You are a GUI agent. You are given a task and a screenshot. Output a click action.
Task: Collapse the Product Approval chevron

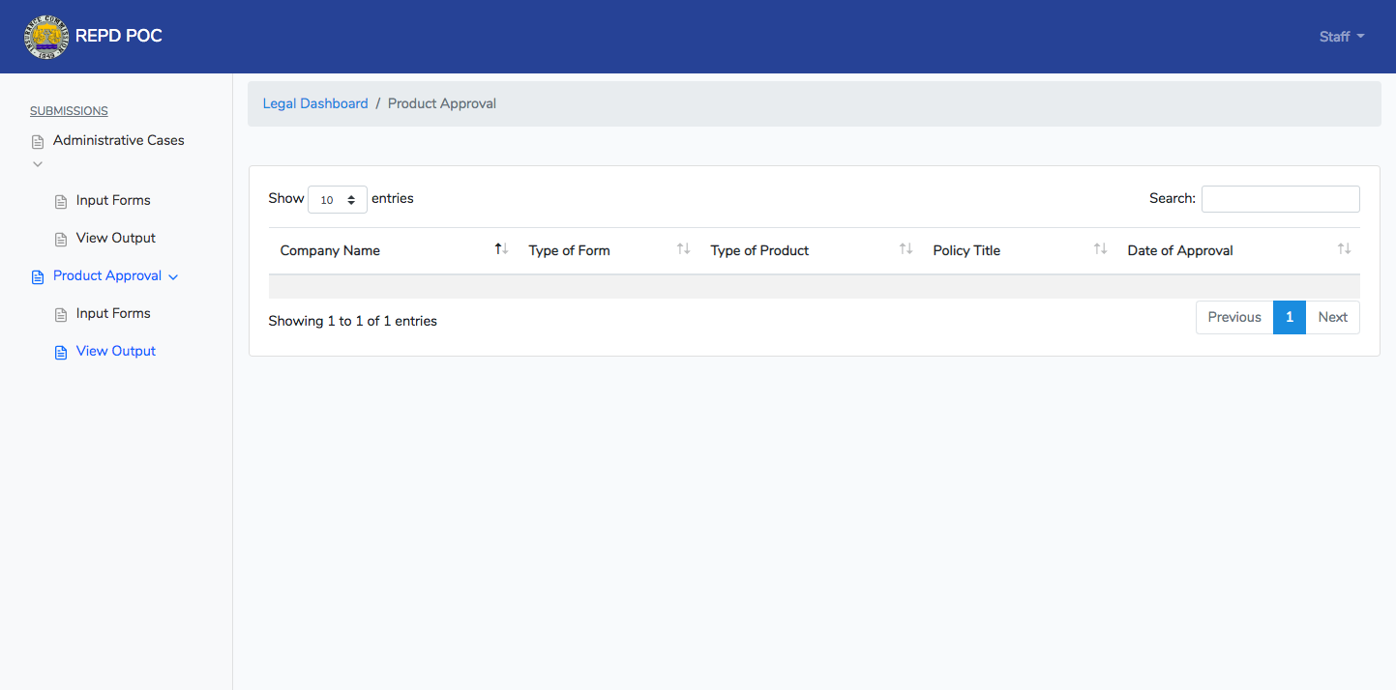173,277
